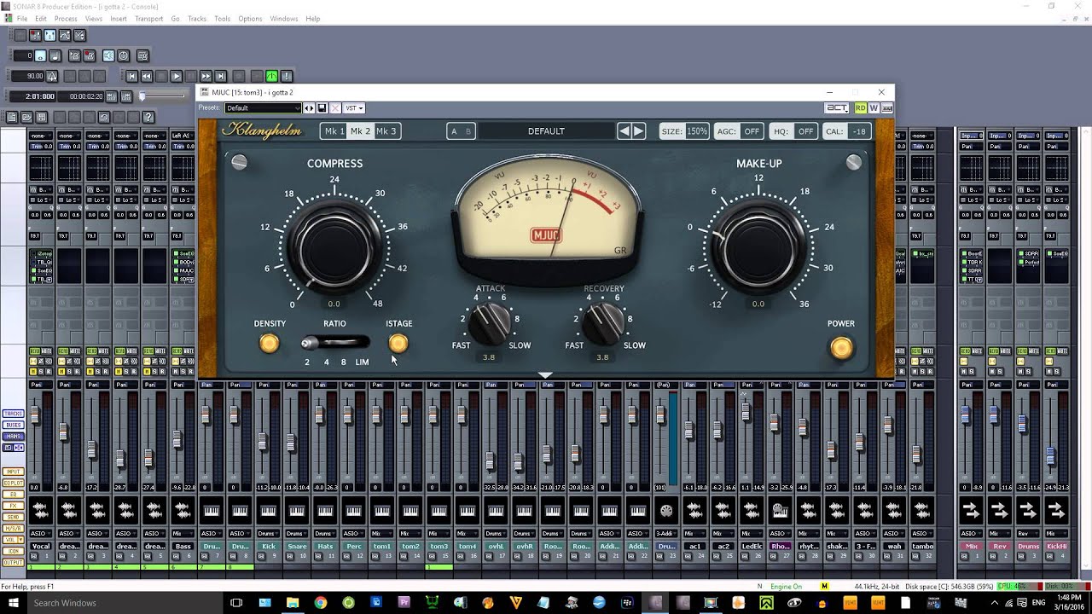Click the waveform icon on the Vocal channel
1092x614 pixels.
(41, 511)
